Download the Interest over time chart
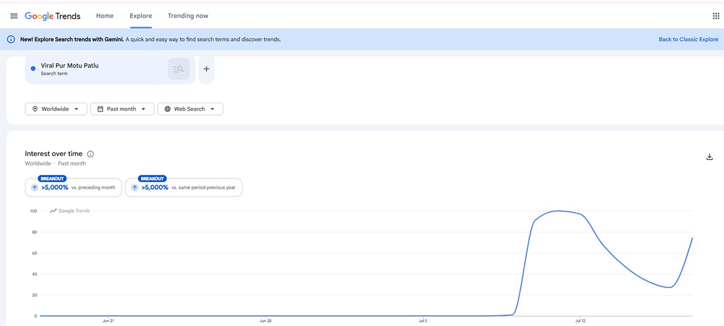This screenshot has height=326, width=724. pos(710,157)
